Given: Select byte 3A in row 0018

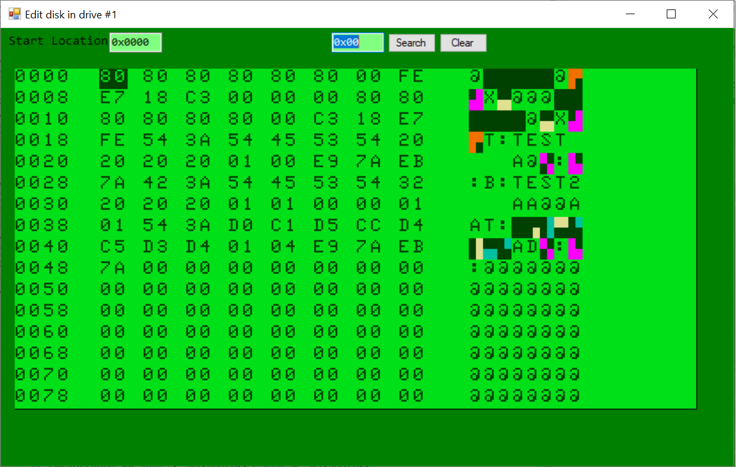Looking at the screenshot, I should point(198,140).
